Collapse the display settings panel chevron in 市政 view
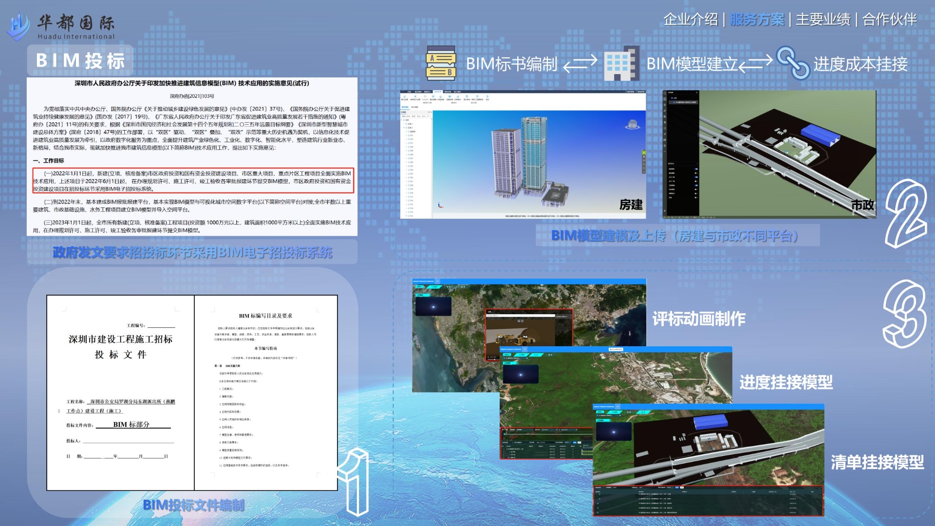Viewport: 935px width, 526px height. [697, 164]
